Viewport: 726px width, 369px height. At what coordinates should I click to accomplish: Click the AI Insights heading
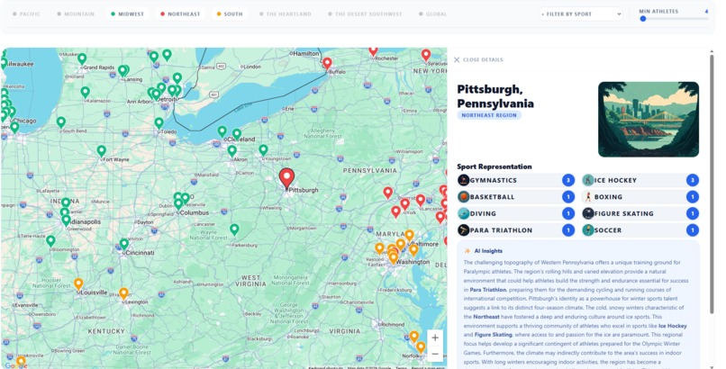[488, 251]
